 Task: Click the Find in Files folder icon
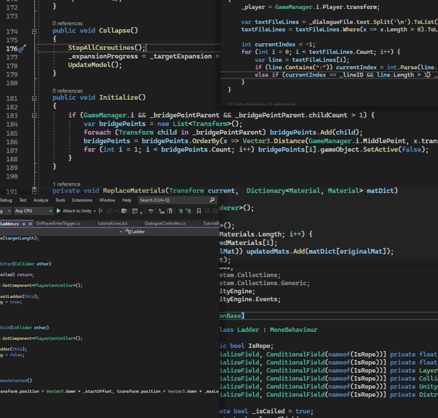(x=124, y=211)
